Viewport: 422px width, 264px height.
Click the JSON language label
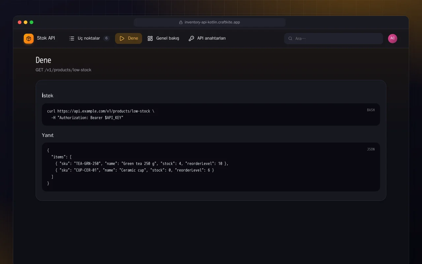point(371,149)
